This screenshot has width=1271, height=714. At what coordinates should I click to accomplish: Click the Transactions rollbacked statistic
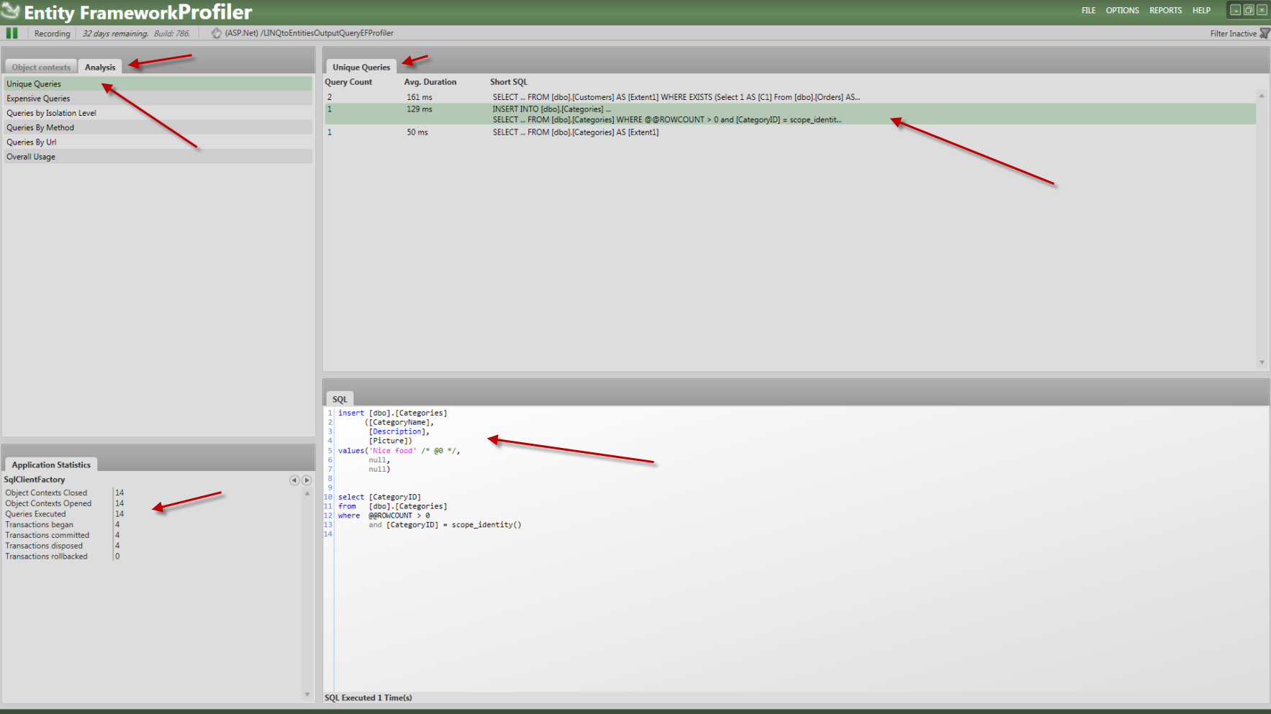(x=46, y=557)
